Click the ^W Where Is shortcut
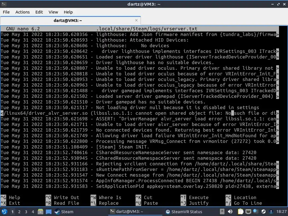The image size is (288, 216). [106, 197]
